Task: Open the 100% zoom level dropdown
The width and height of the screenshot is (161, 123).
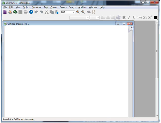Action: click(x=74, y=12)
